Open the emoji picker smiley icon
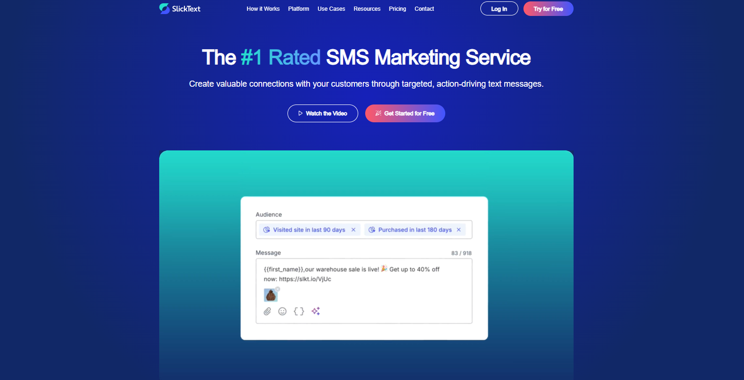The width and height of the screenshot is (744, 380). (x=282, y=311)
